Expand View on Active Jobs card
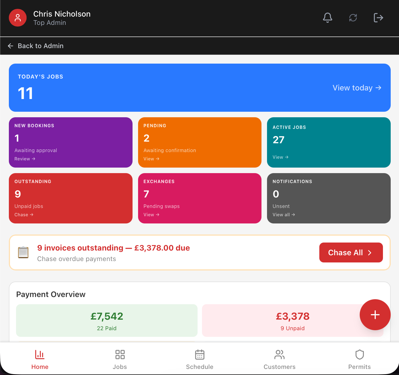Screen dimensions: 399x375 click(x=280, y=157)
